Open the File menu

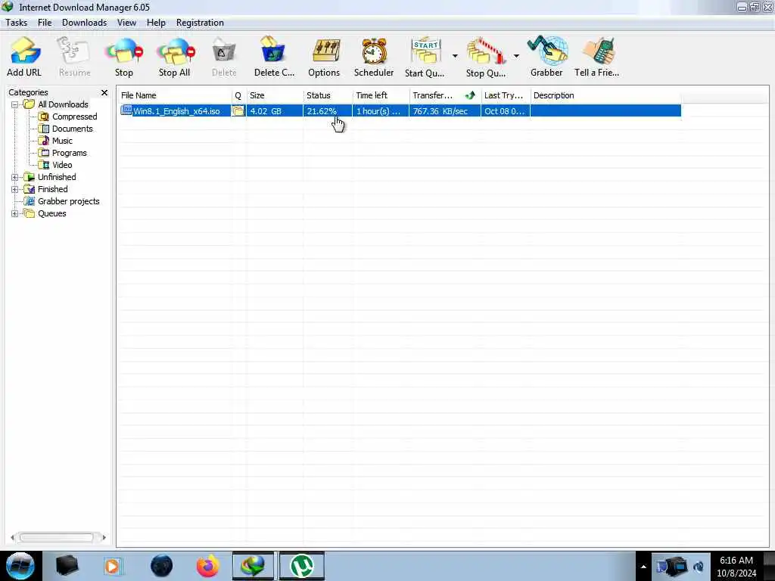click(45, 23)
